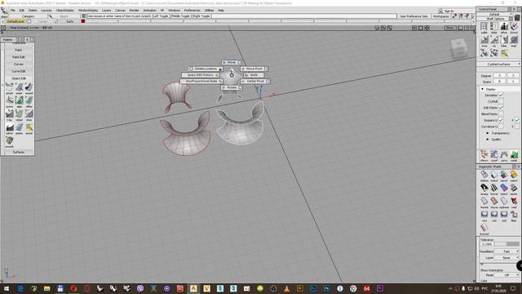Click the Curve Edit palette button
522x294 pixels.
[19, 71]
